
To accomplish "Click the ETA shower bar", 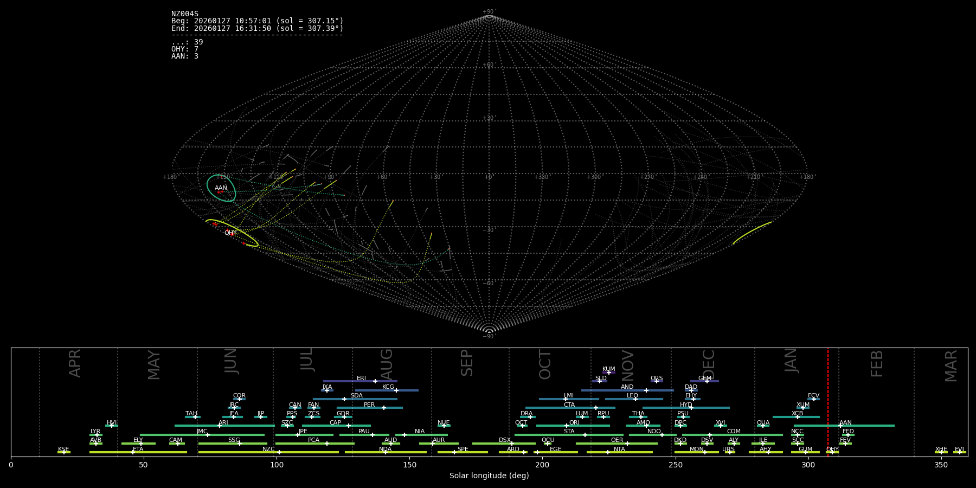I will (x=138, y=452).
